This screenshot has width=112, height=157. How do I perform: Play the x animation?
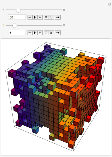[x=35, y=17]
